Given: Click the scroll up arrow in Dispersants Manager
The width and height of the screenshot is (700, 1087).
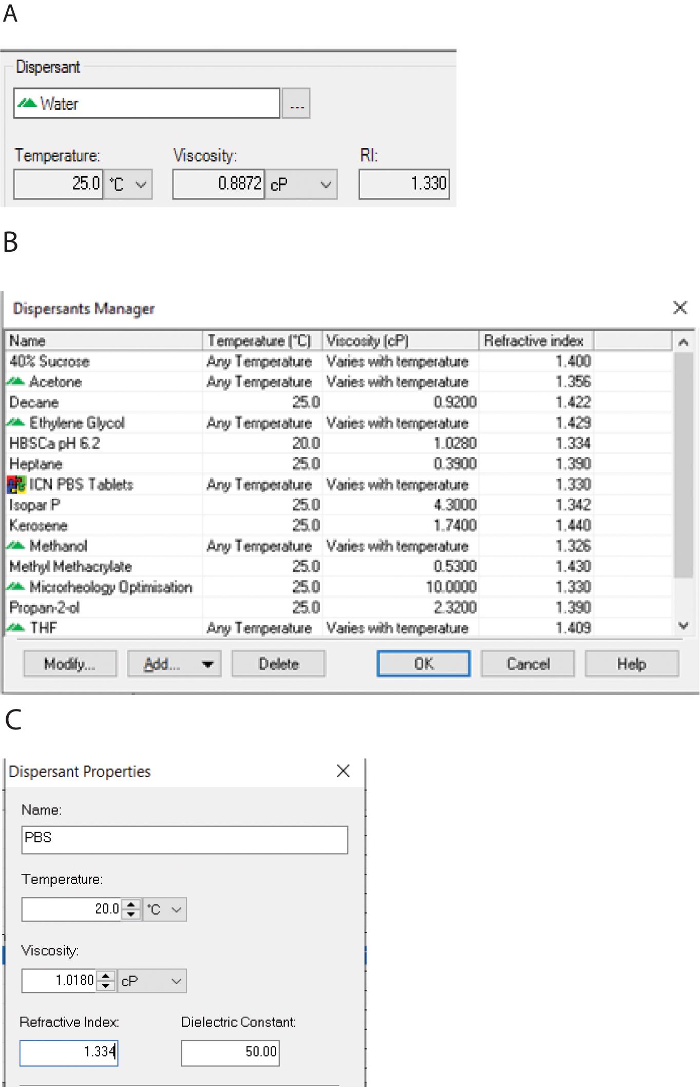Looking at the screenshot, I should tap(683, 342).
